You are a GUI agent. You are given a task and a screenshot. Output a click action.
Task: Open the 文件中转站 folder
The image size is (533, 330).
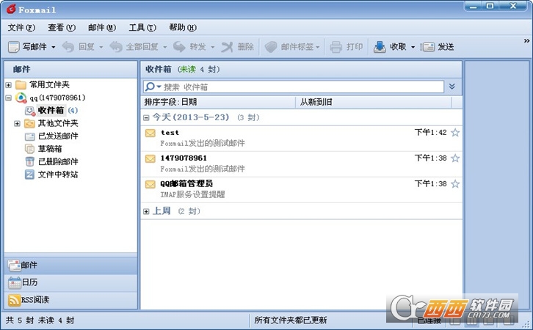(x=58, y=175)
